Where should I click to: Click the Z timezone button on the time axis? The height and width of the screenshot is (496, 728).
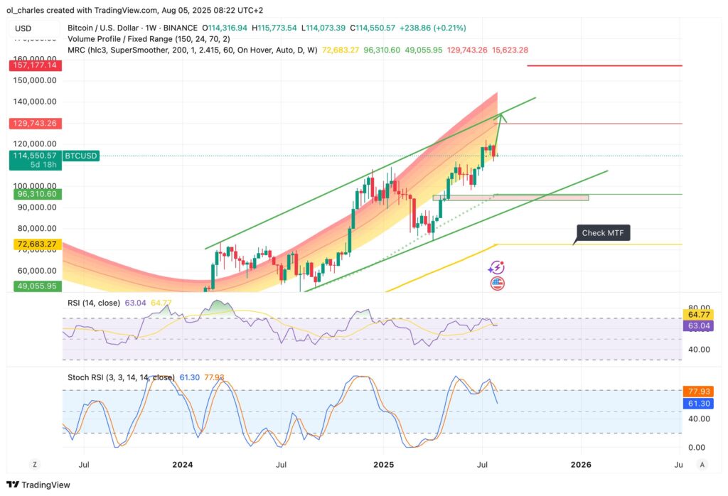point(34,464)
